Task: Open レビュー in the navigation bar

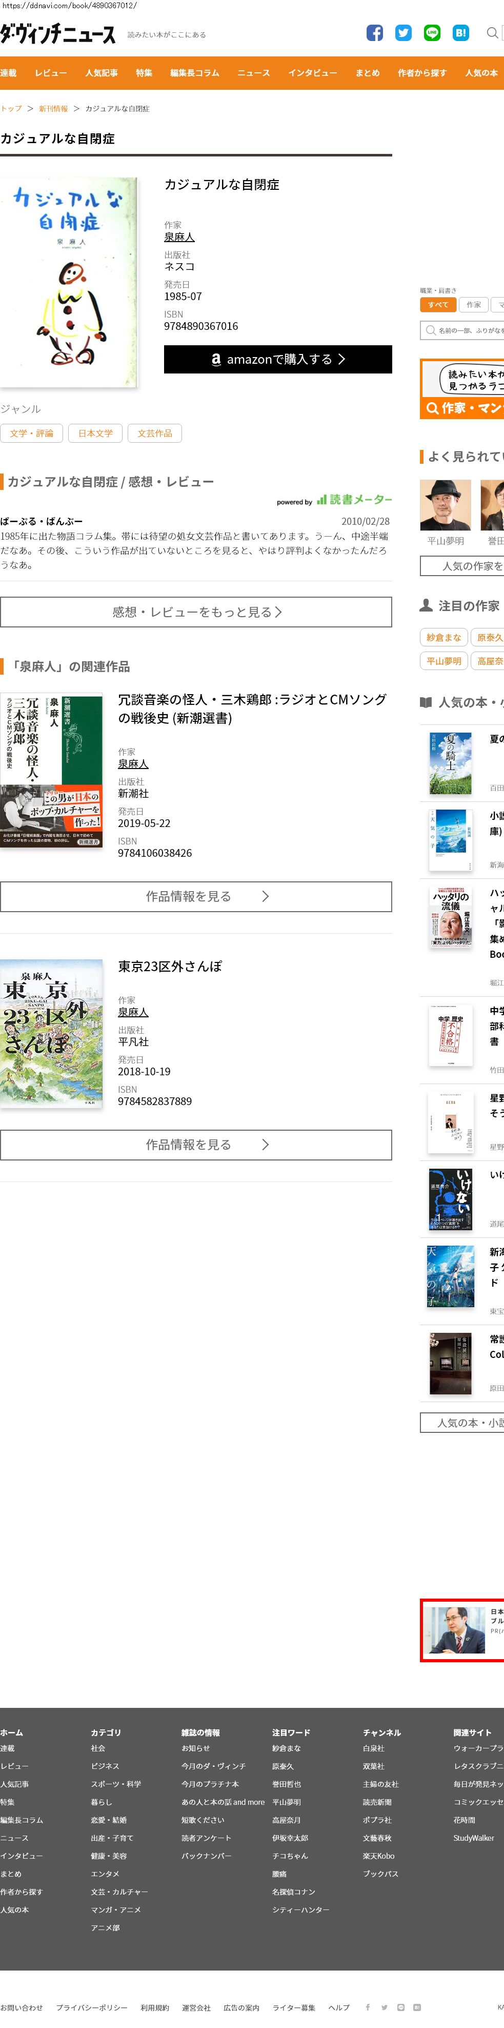Action: pyautogui.click(x=50, y=73)
